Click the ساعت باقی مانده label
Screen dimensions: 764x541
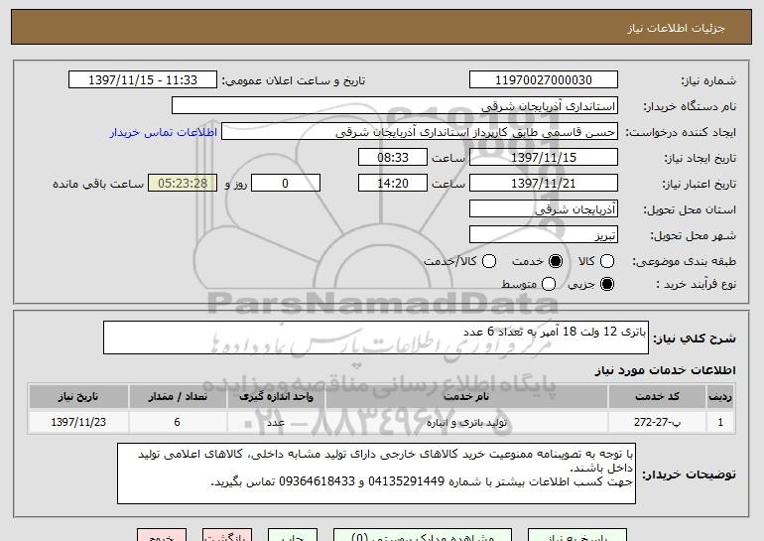[x=98, y=184]
